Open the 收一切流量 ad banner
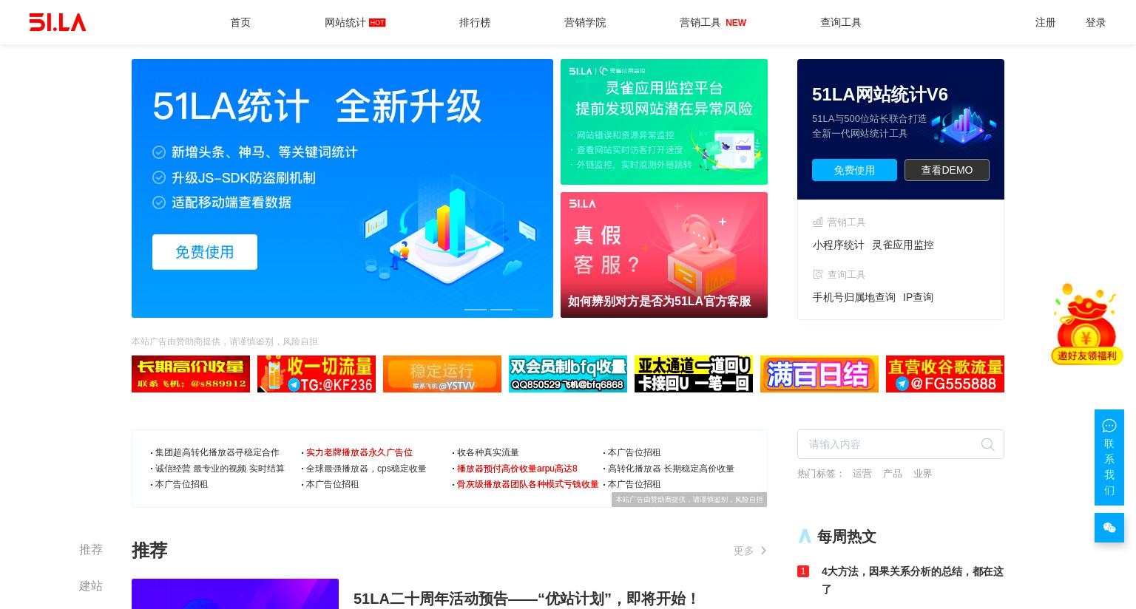 pyautogui.click(x=317, y=374)
